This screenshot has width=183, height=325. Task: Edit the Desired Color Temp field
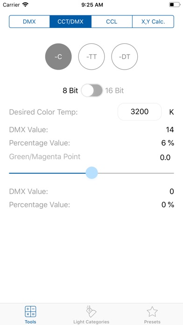point(140,112)
